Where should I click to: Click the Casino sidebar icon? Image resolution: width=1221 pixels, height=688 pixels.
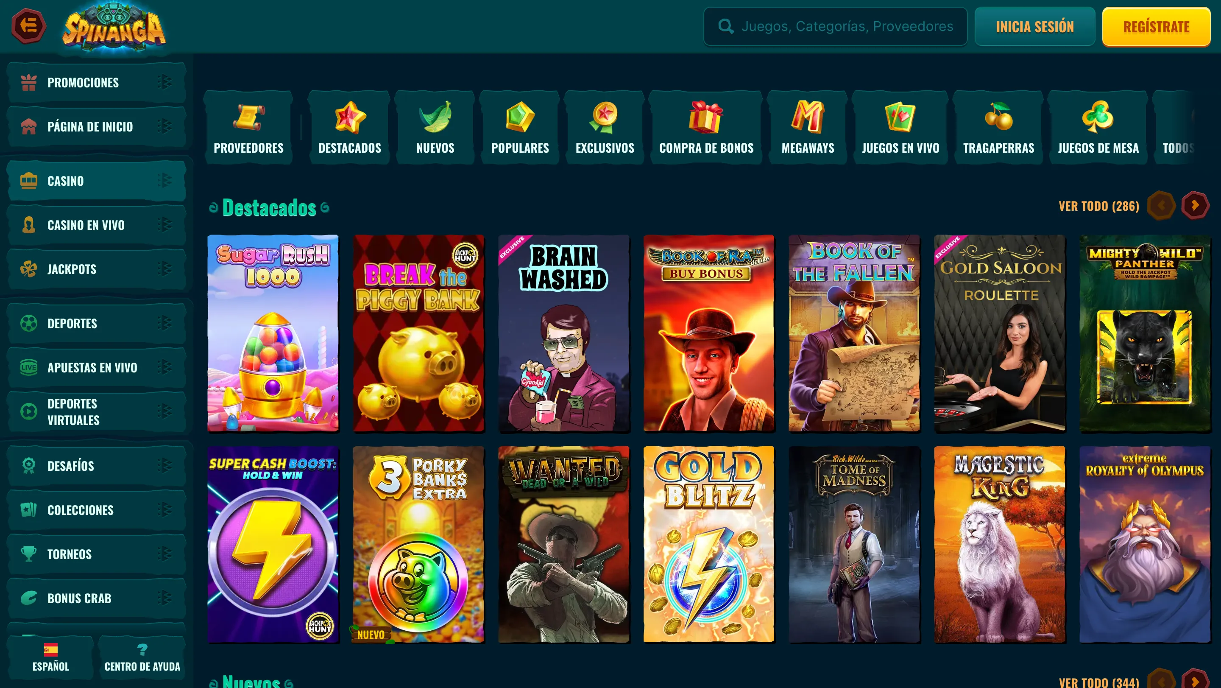point(29,181)
